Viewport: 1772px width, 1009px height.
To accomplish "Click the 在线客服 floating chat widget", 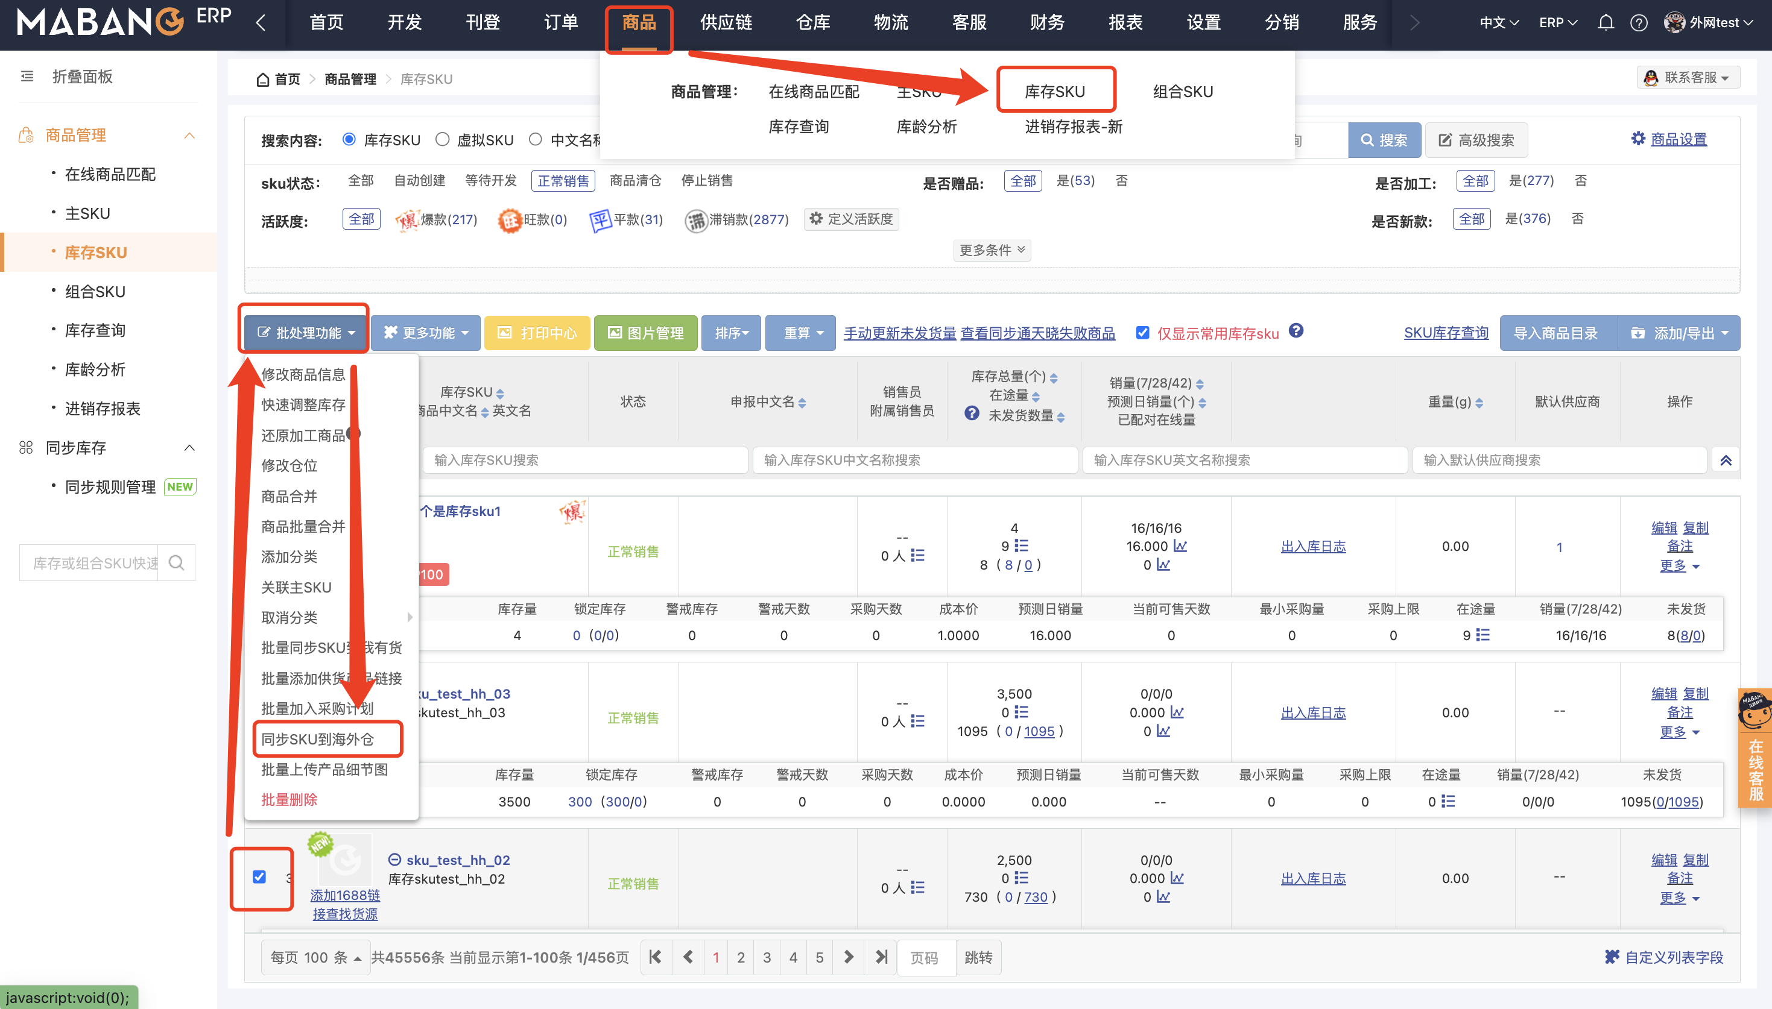I will (x=1755, y=748).
